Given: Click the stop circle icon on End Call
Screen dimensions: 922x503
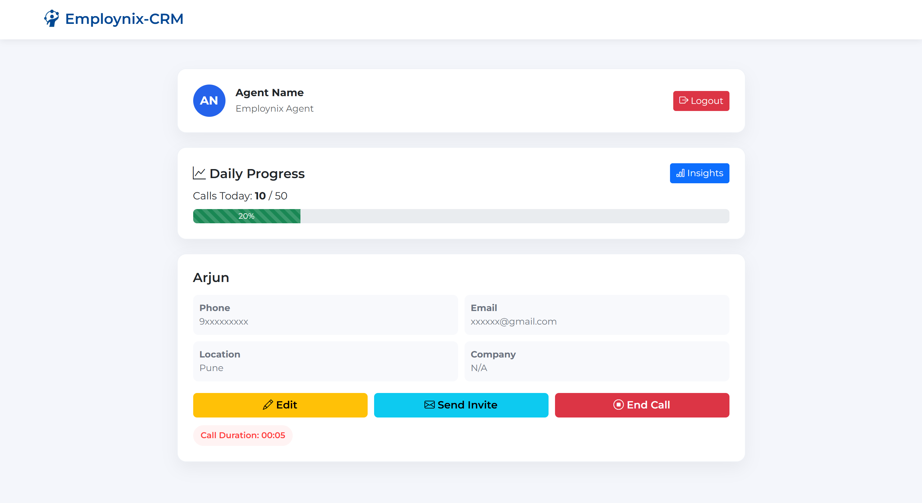Looking at the screenshot, I should tap(618, 405).
